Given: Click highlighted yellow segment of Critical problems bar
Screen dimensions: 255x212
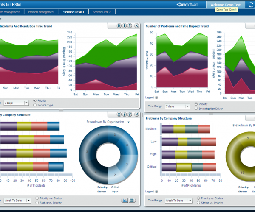Looking at the screenshot, I should tap(184, 167).
